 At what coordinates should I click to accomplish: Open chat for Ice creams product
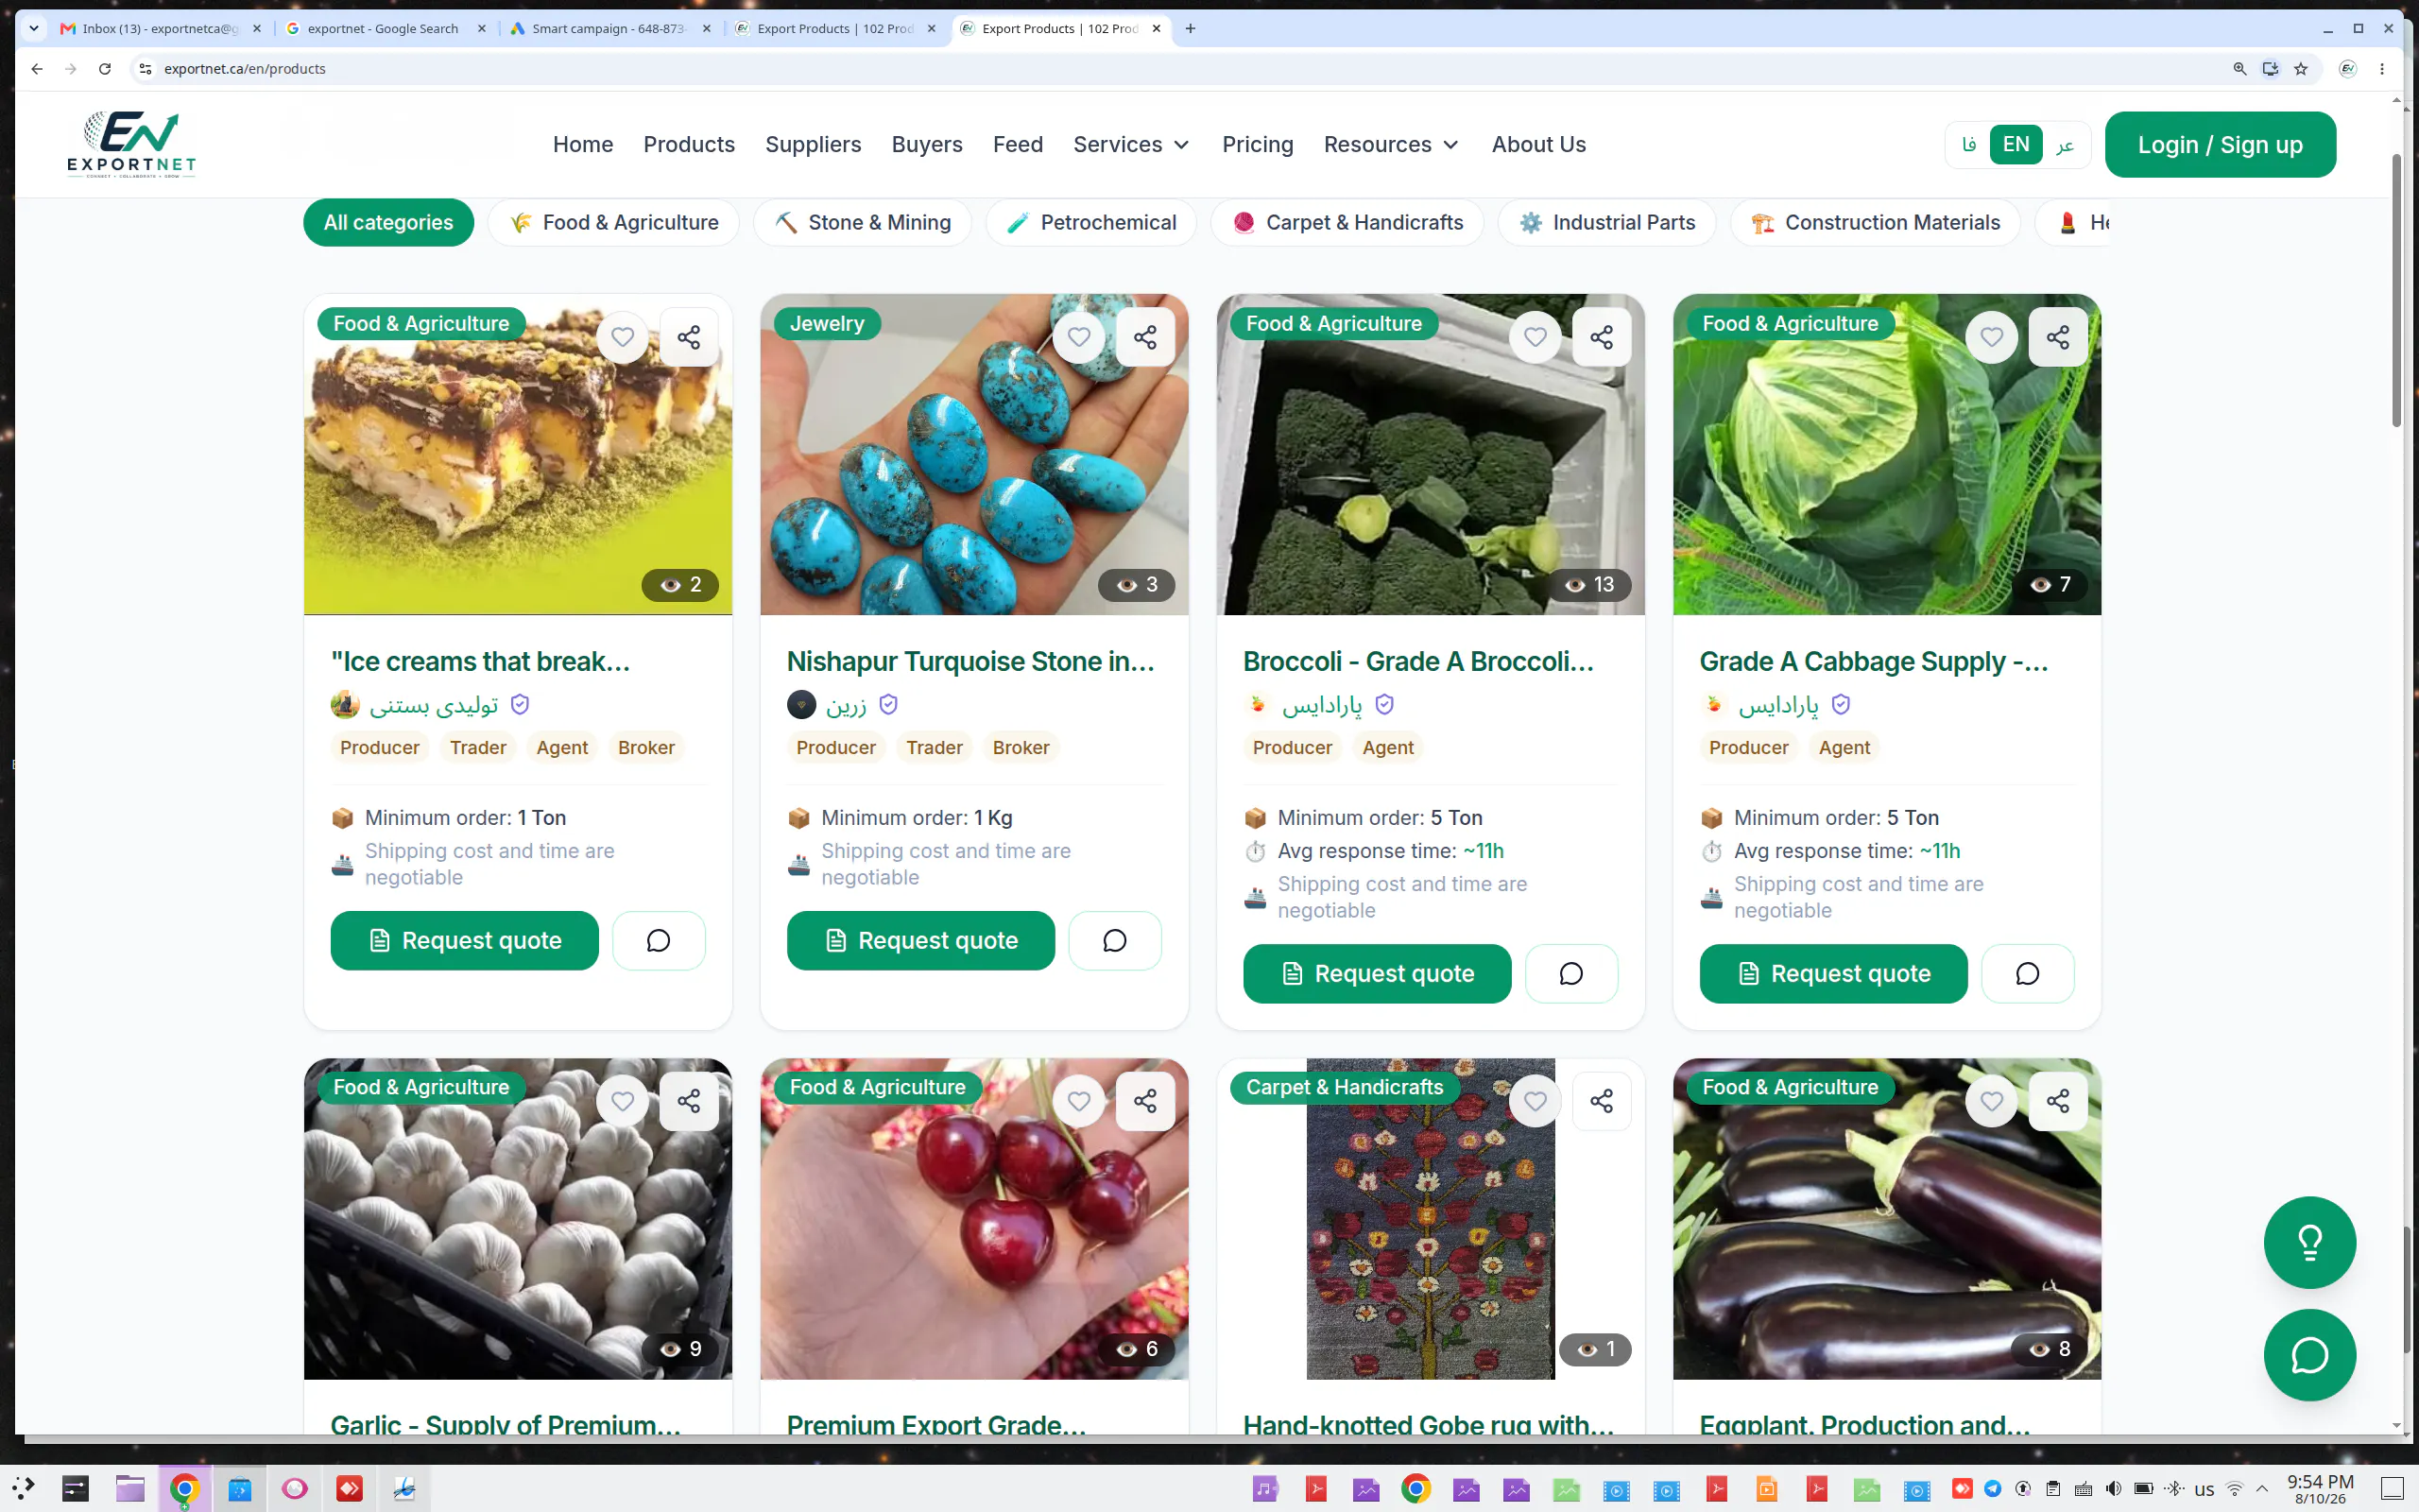(659, 940)
